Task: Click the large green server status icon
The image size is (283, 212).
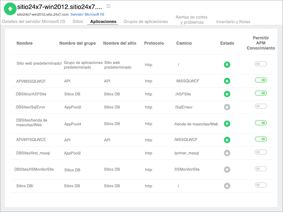Action: (x=10, y=8)
